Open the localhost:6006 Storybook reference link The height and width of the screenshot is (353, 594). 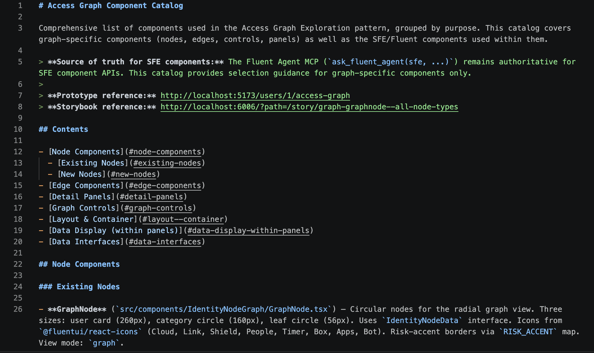(x=309, y=107)
